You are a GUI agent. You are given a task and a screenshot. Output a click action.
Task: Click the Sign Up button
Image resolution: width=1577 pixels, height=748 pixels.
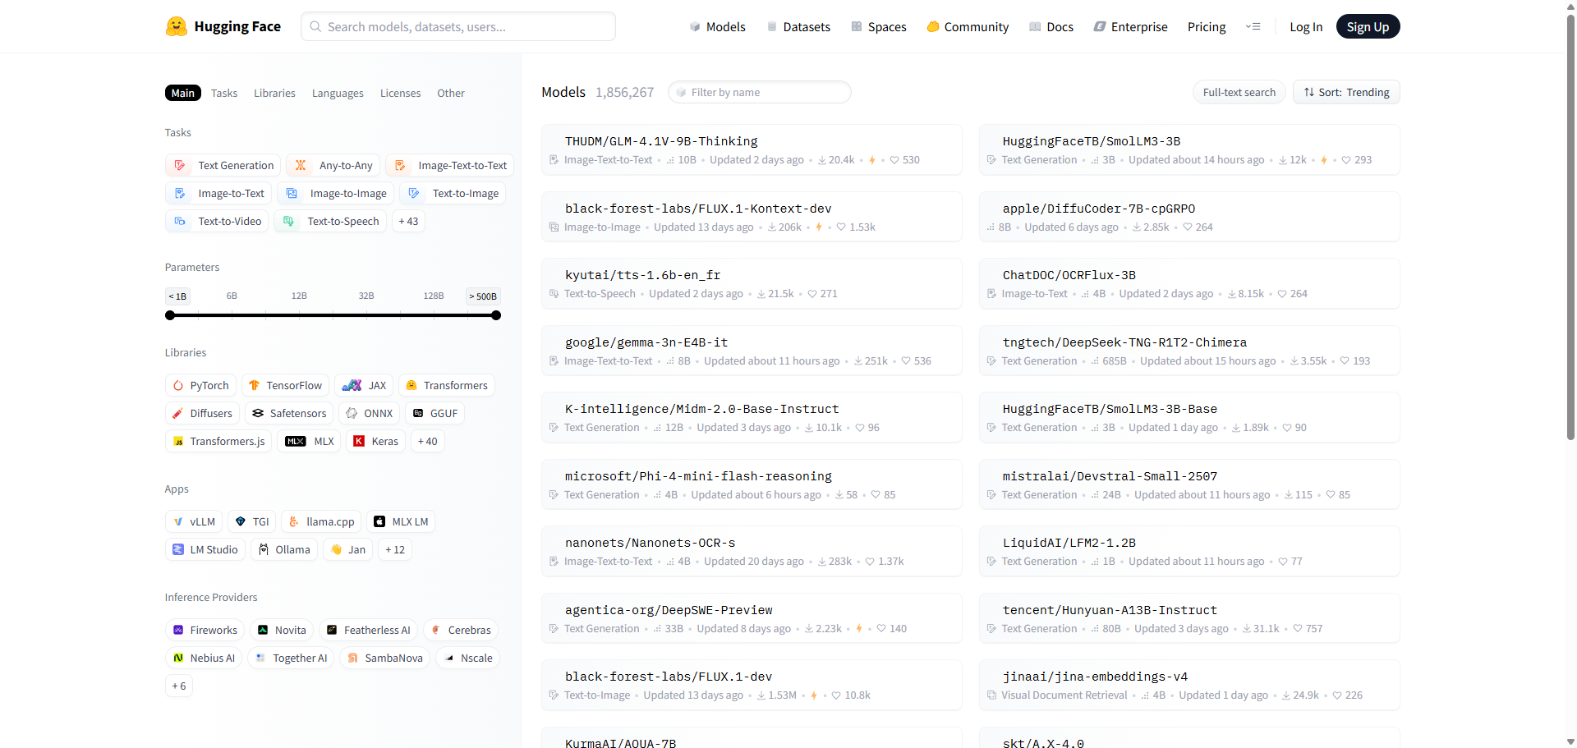pos(1368,26)
